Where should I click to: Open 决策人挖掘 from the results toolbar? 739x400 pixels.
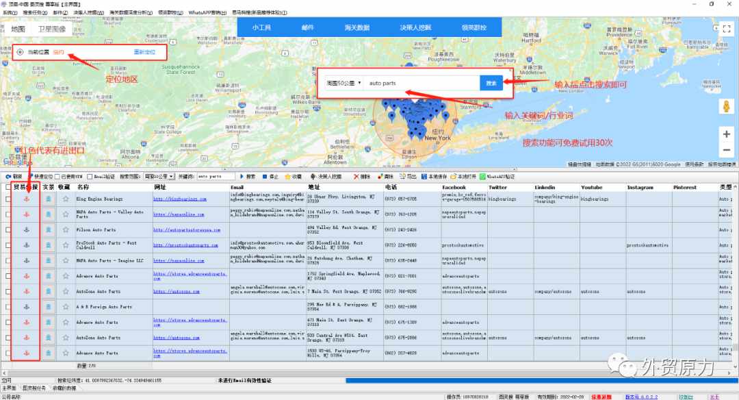click(326, 177)
